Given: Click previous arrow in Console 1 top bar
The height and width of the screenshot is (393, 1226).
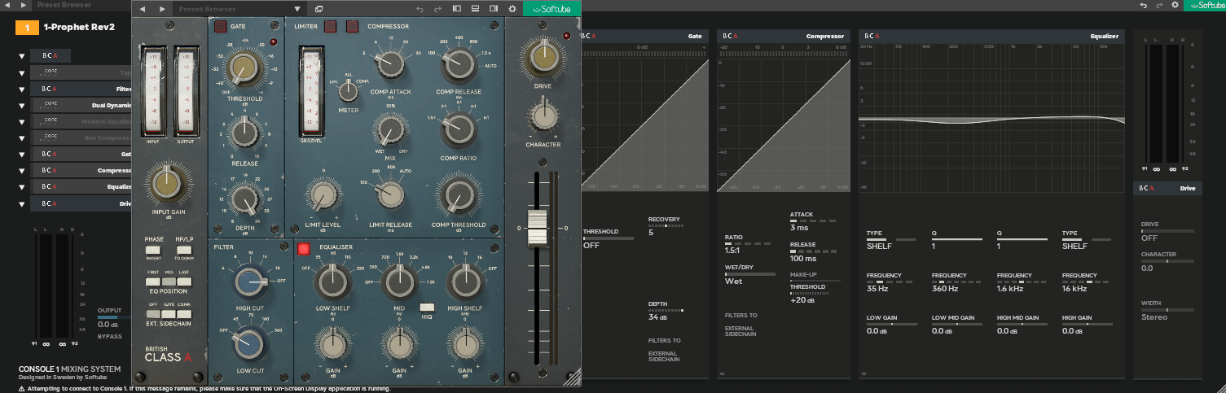Looking at the screenshot, I should pyautogui.click(x=9, y=5).
